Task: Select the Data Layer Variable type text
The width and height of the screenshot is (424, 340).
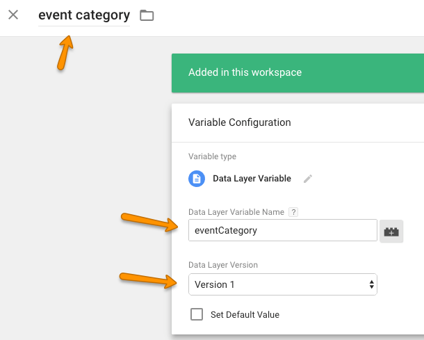Action: [x=252, y=179]
